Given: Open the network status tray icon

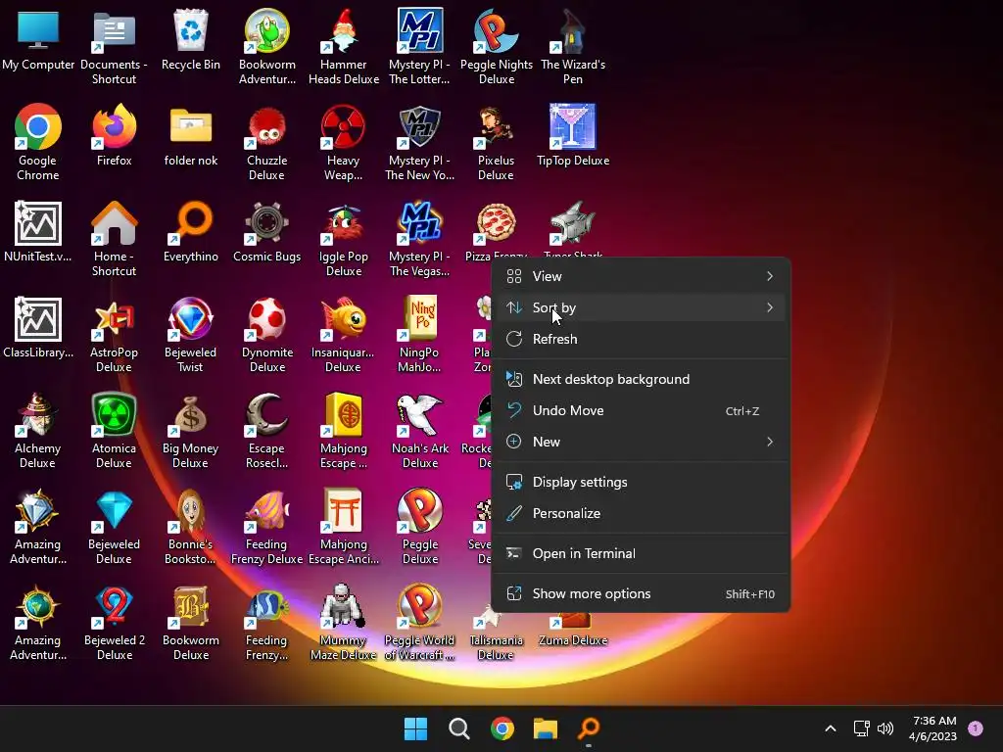Looking at the screenshot, I should 861,728.
